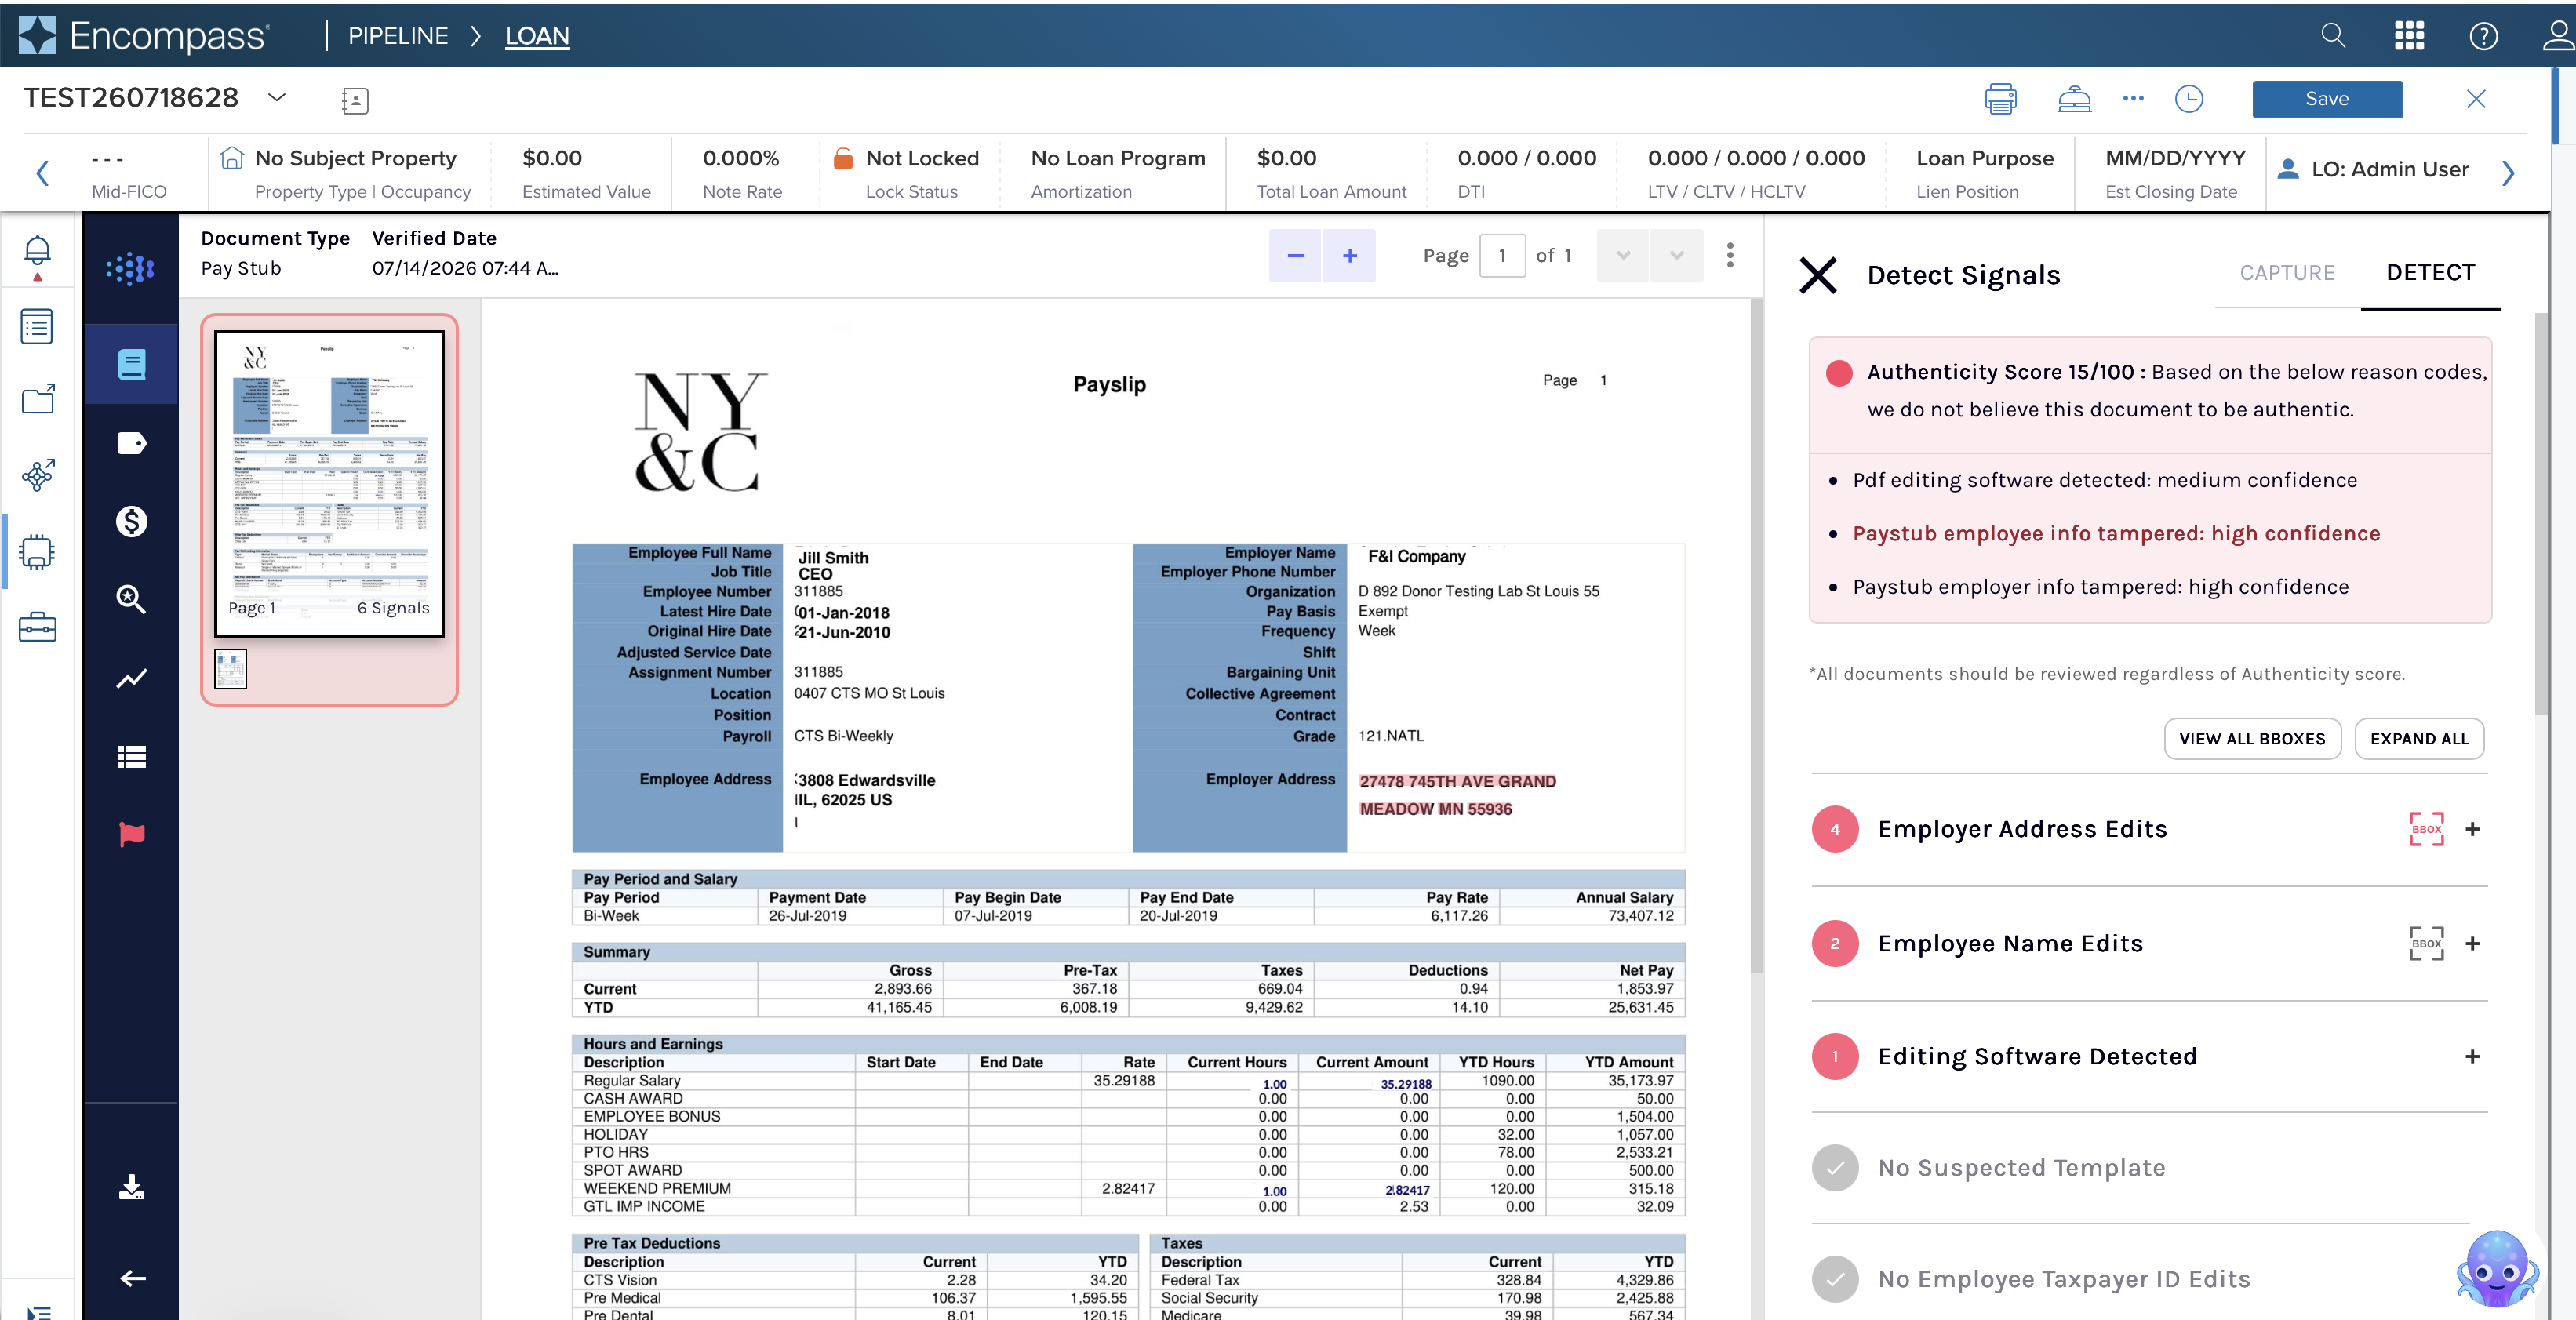Open the trend line chart icon
The image size is (2576, 1320).
pyautogui.click(x=131, y=678)
